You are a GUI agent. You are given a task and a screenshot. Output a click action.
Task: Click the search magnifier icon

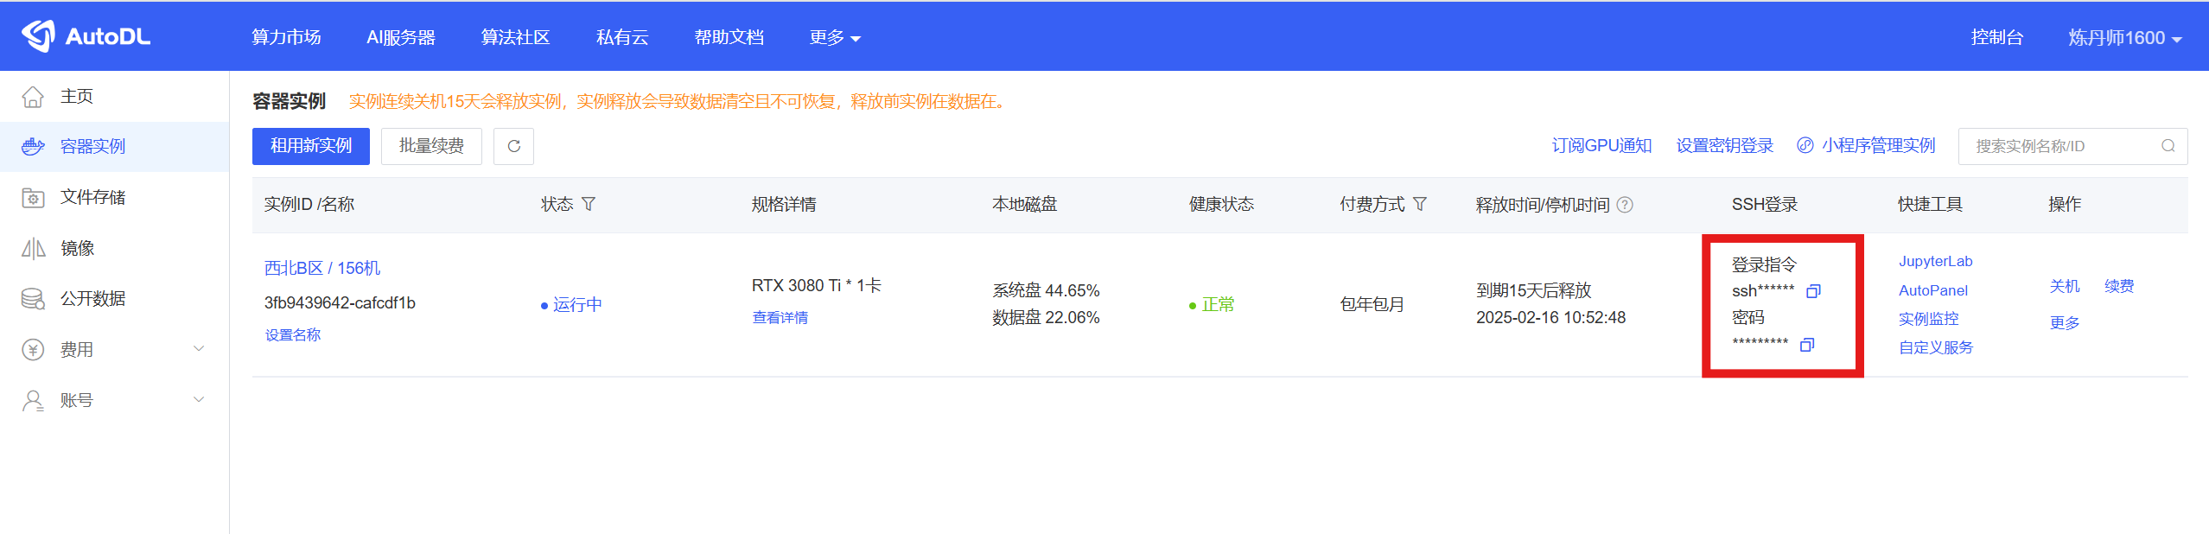click(2168, 146)
